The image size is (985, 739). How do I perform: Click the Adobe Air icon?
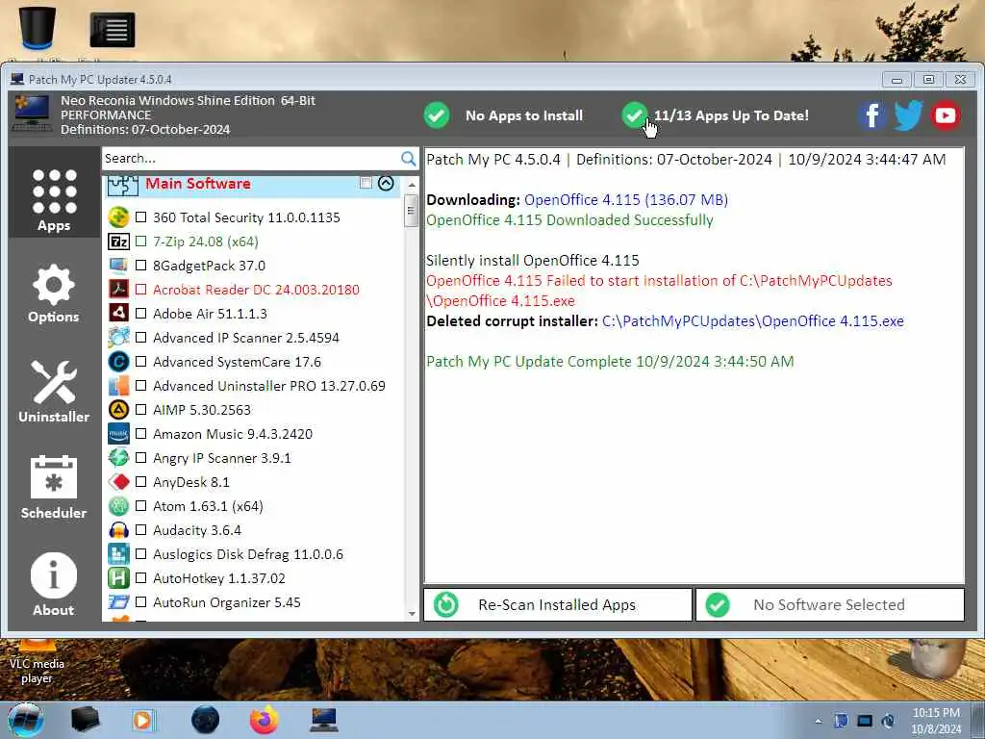(x=118, y=313)
